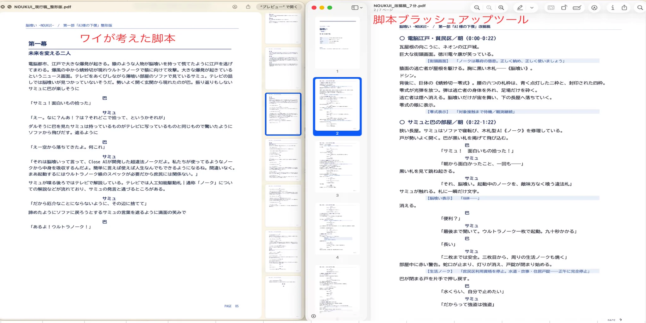The height and width of the screenshot is (323, 646).
Task: Click the 【脳喰い表示】「HAM——」 line
Action: (512, 198)
